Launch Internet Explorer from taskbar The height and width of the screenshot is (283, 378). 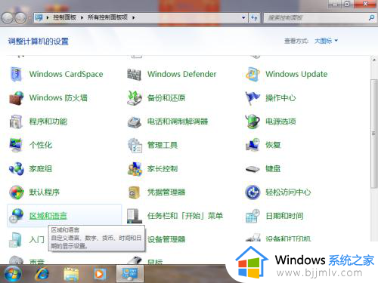[42, 273]
